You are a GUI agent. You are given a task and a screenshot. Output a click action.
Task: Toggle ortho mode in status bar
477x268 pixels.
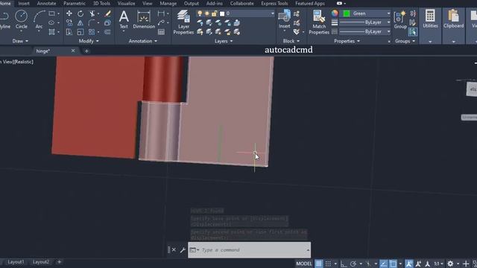pos(344,264)
